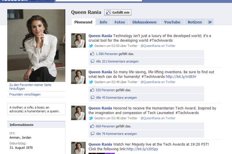Select the Notizen tab
The height and width of the screenshot is (154, 232).
click(195, 22)
